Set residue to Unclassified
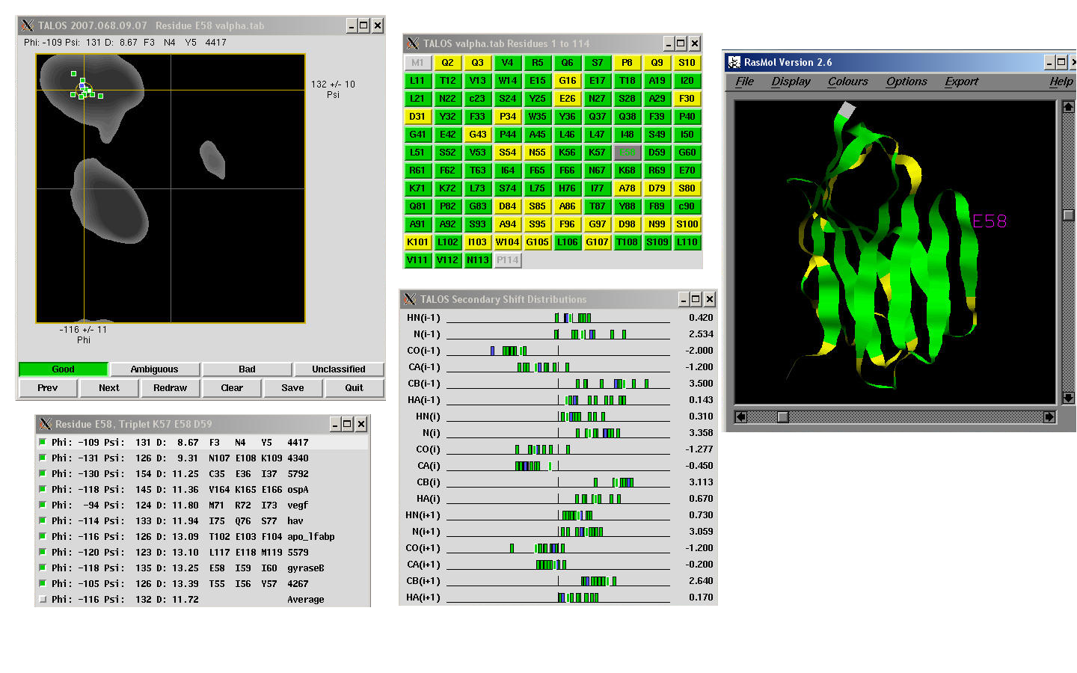Image resolution: width=1077 pixels, height=673 pixels. pos(339,369)
